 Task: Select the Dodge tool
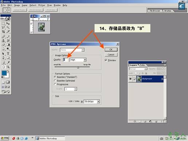[8, 49]
